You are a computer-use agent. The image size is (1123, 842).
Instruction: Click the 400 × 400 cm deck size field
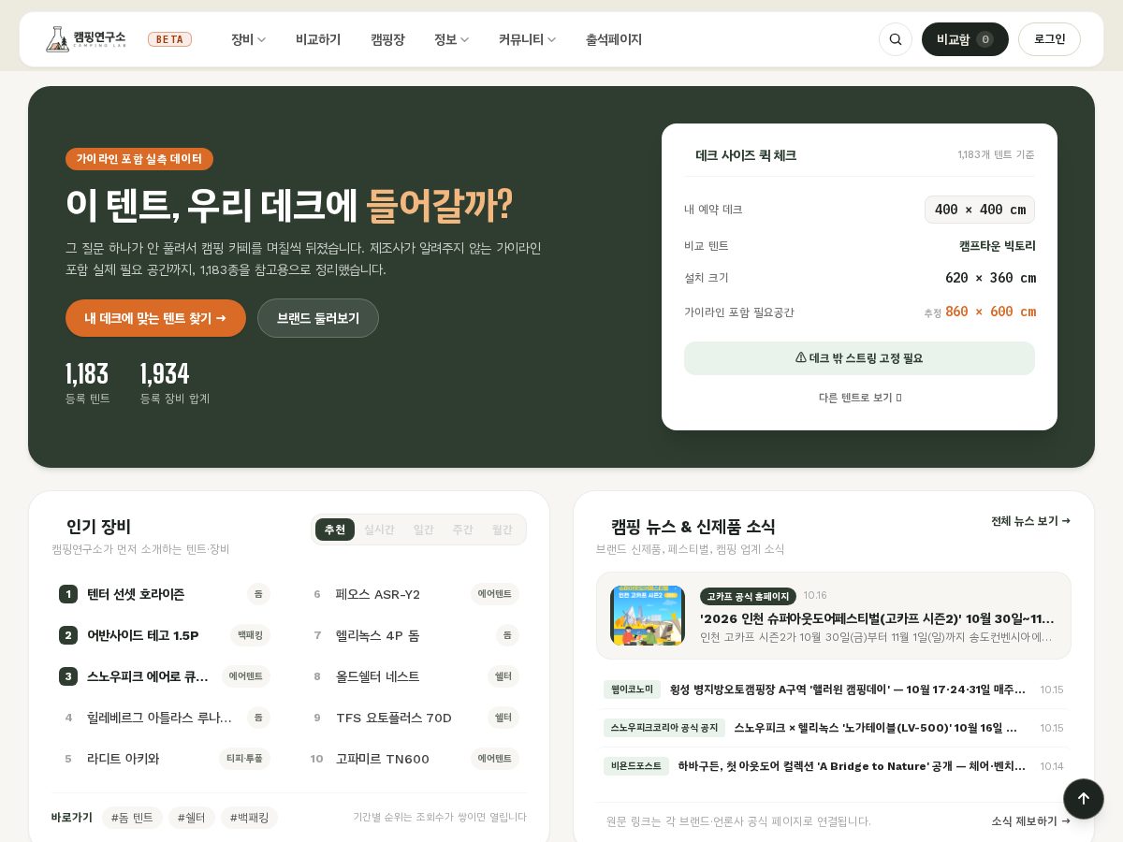point(980,210)
